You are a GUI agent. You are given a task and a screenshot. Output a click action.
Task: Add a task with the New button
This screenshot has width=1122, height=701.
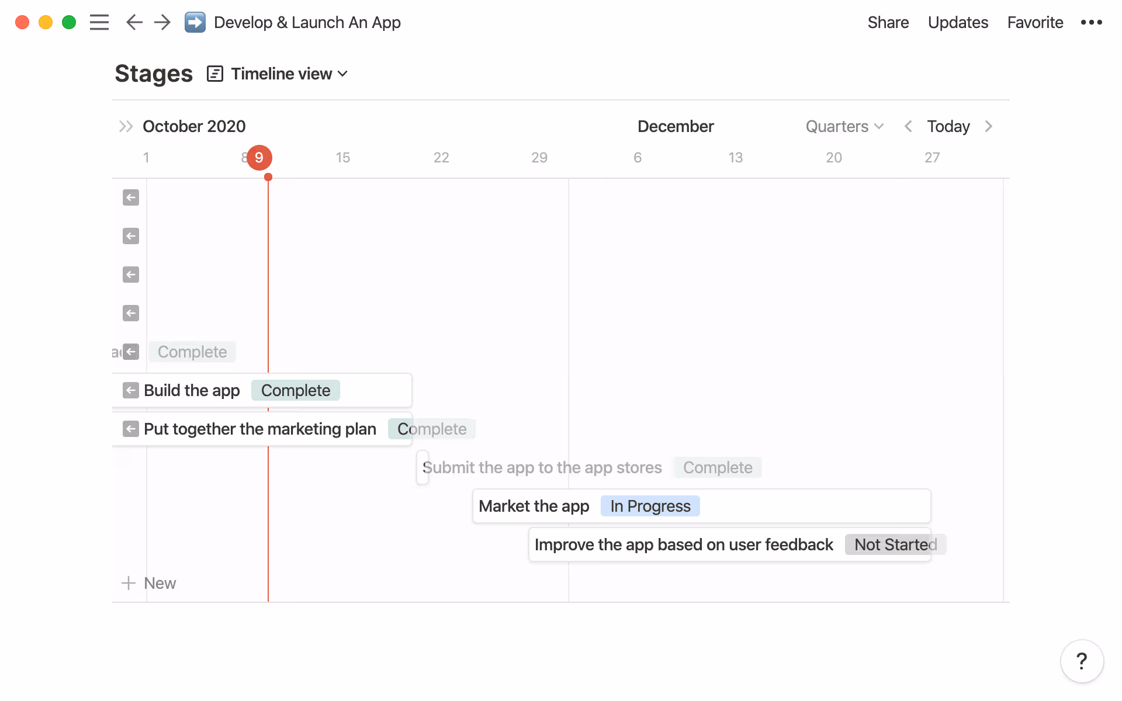pyautogui.click(x=149, y=582)
